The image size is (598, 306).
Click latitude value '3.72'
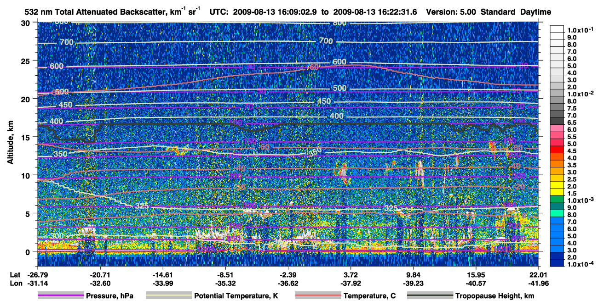(351, 274)
